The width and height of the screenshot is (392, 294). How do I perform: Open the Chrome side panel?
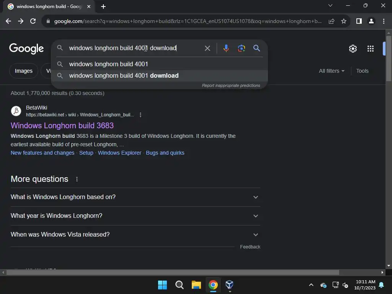pyautogui.click(x=359, y=21)
